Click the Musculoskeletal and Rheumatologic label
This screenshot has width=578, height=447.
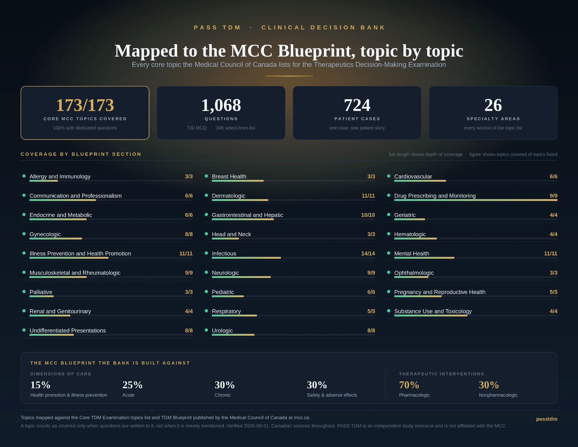75,273
